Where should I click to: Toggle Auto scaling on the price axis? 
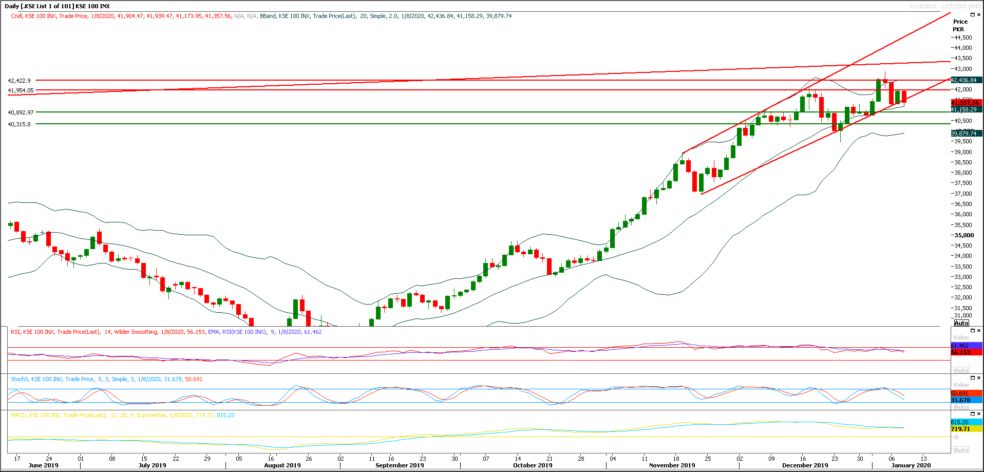click(x=962, y=323)
